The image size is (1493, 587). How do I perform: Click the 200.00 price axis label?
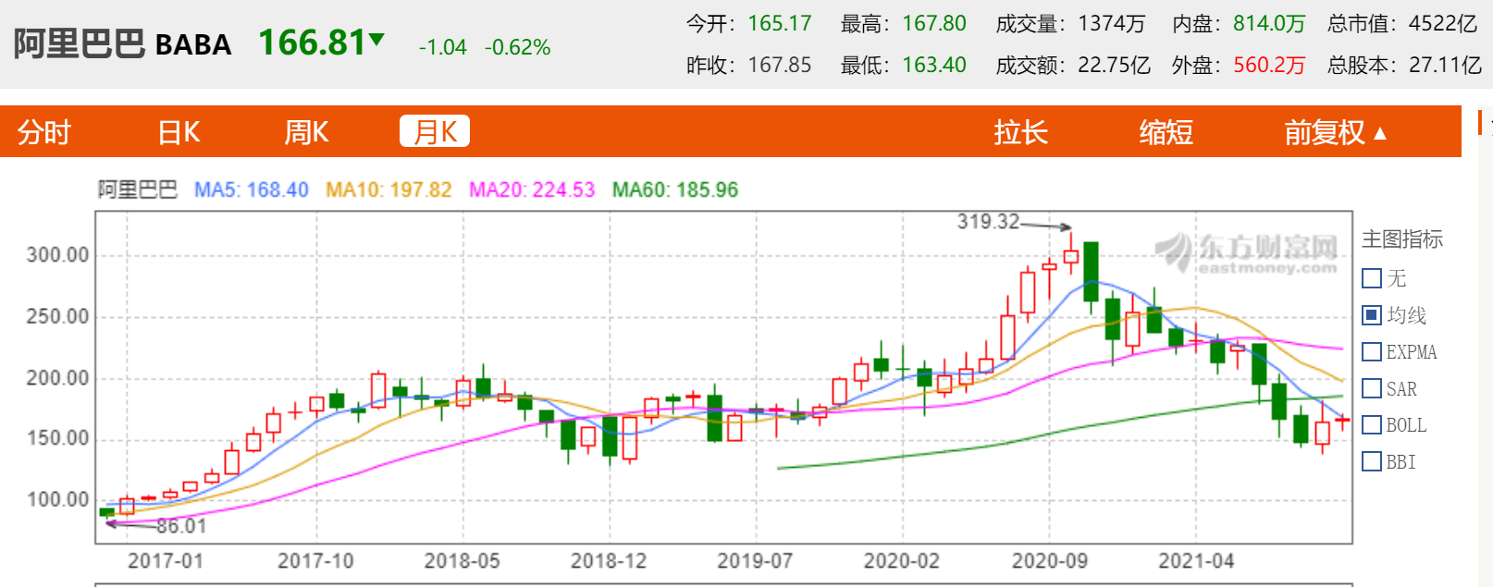pos(57,378)
